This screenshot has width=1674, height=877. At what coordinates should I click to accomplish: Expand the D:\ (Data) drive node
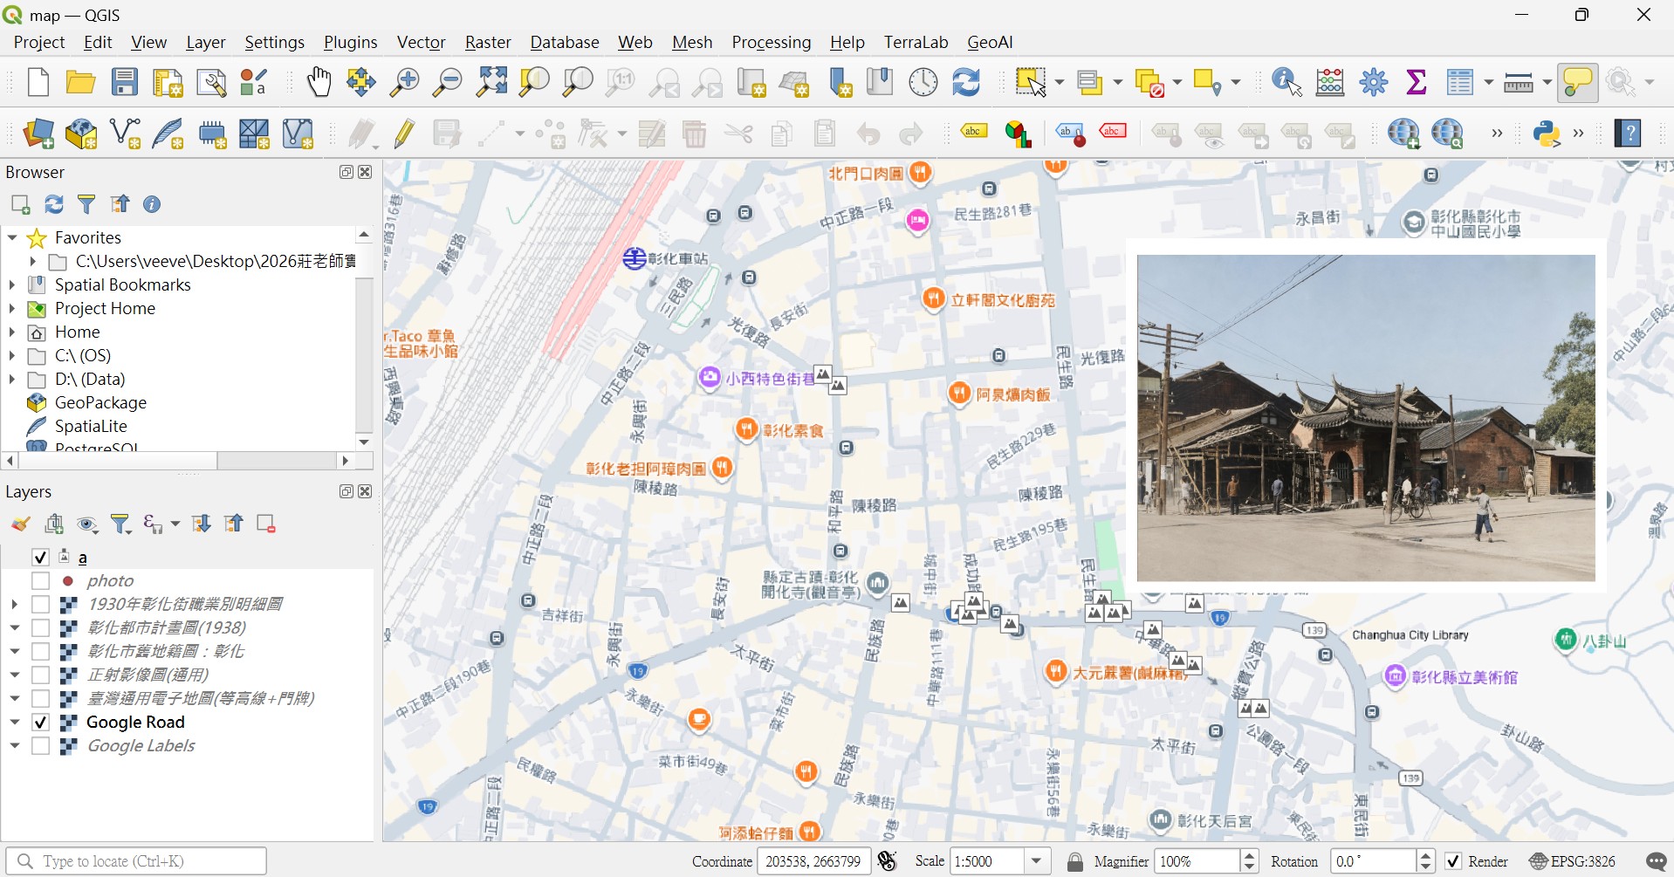point(12,379)
